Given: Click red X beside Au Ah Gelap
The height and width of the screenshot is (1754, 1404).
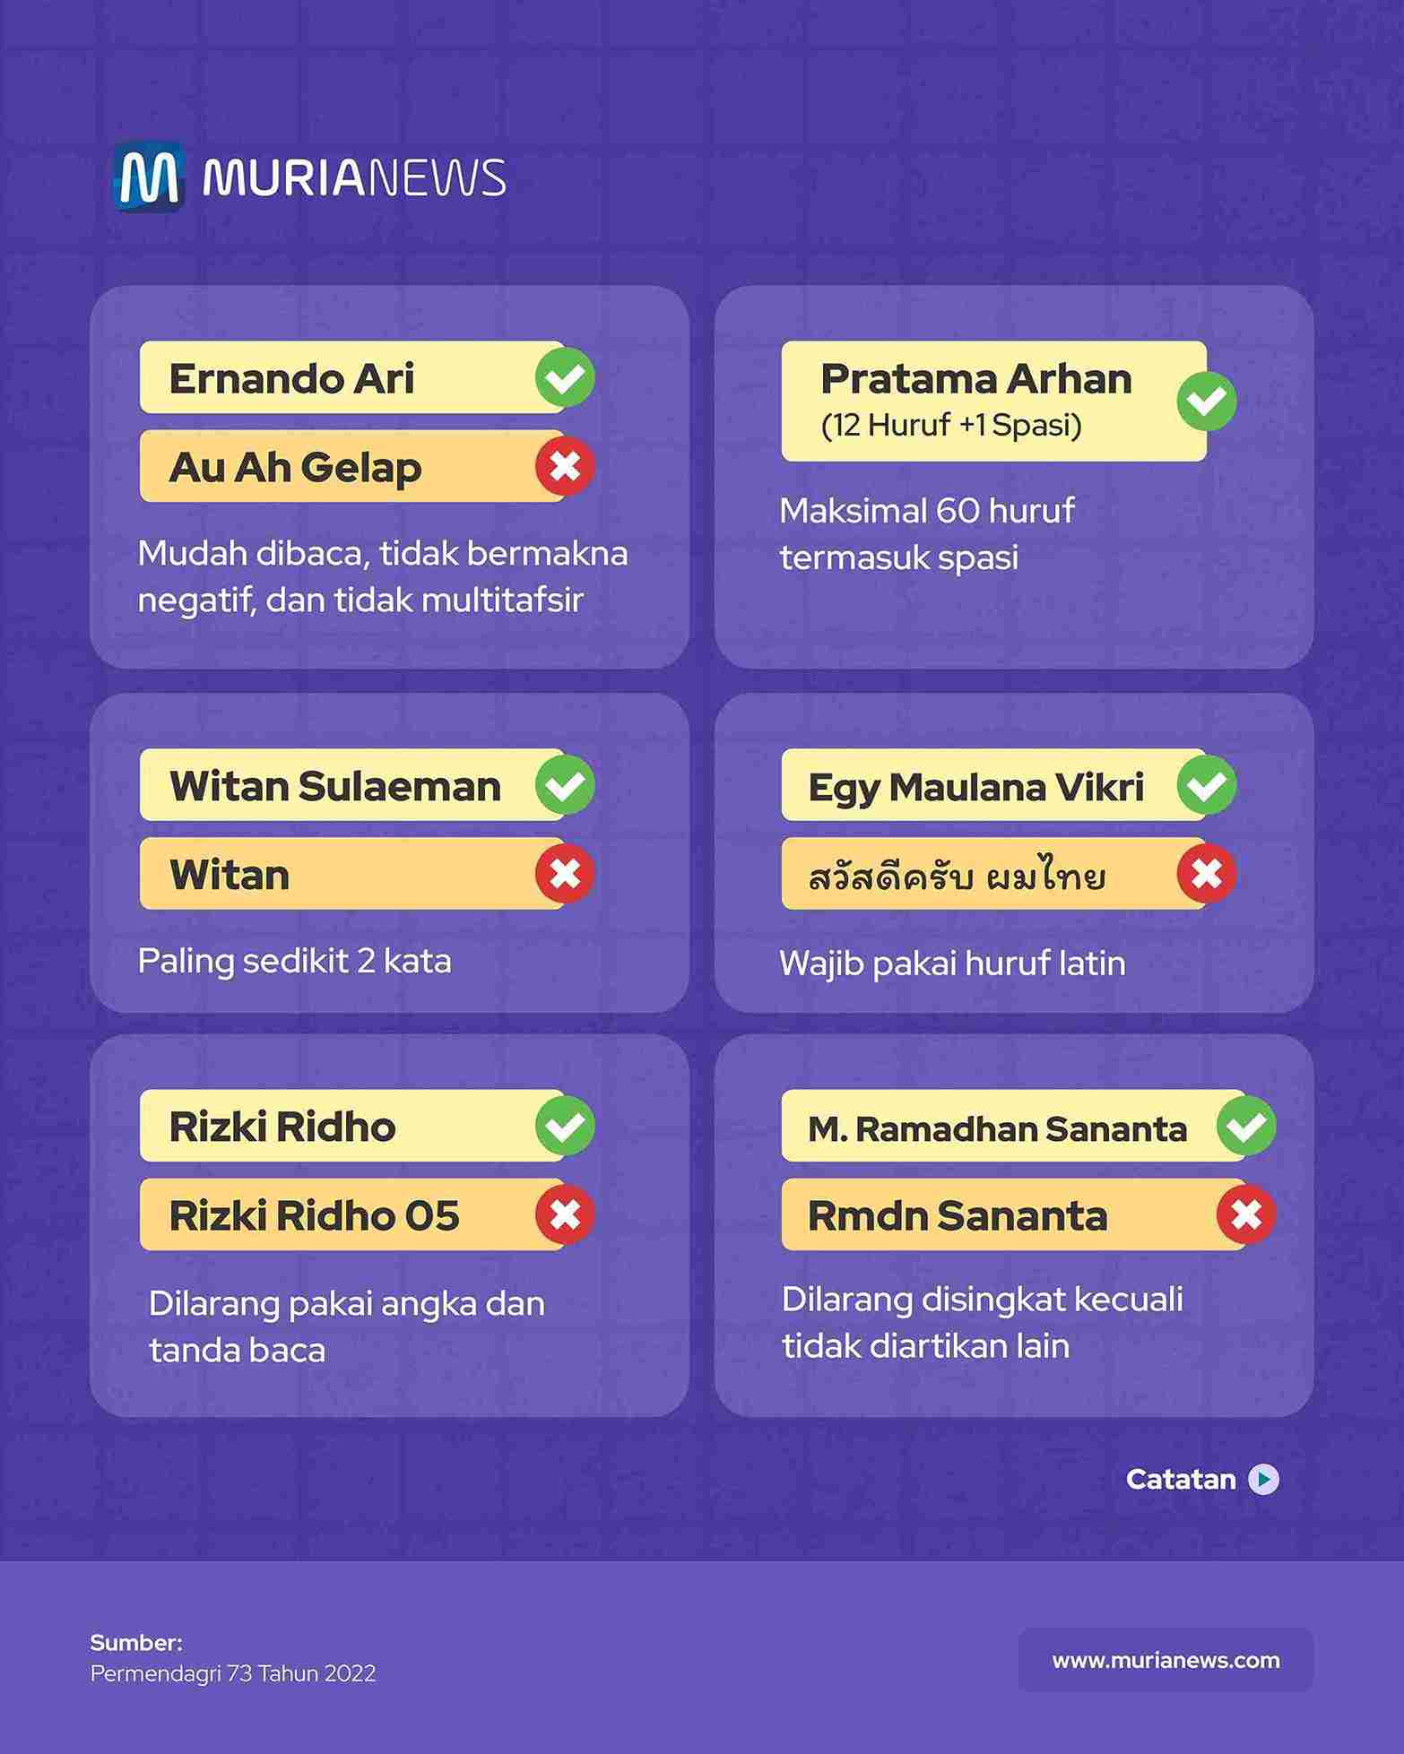Looking at the screenshot, I should [565, 466].
